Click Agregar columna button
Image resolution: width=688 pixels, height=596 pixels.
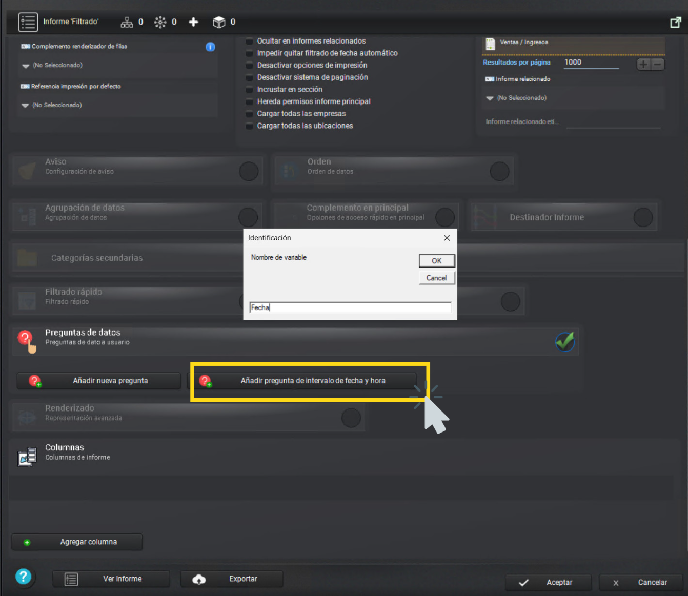[x=77, y=542]
